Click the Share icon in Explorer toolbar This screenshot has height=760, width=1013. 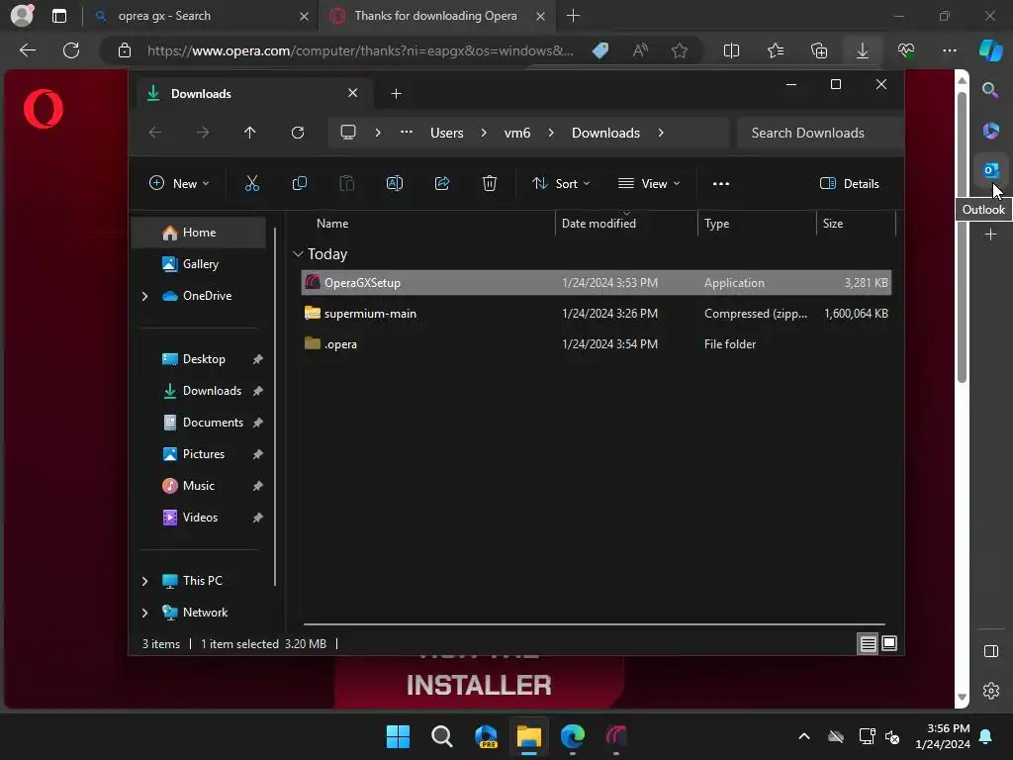click(442, 183)
